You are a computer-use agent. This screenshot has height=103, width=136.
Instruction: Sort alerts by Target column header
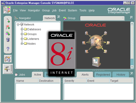pos(121,81)
